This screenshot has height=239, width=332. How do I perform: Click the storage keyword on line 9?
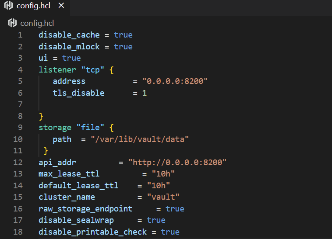pos(55,128)
